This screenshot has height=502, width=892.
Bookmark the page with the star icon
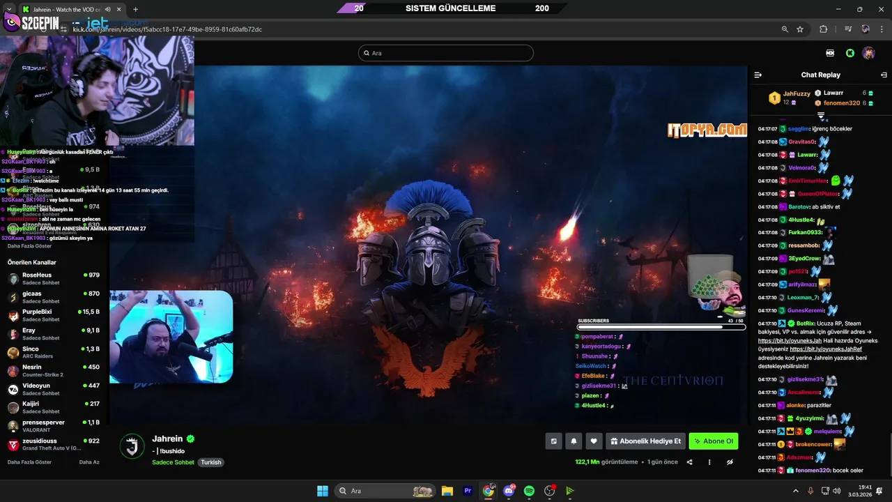[800, 29]
